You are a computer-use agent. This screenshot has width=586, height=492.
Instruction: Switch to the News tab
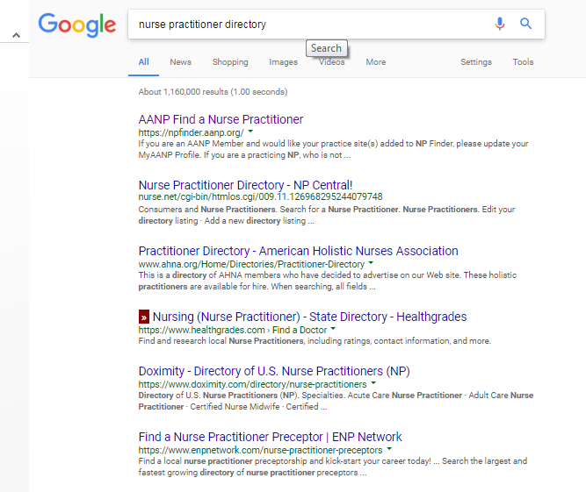point(180,62)
